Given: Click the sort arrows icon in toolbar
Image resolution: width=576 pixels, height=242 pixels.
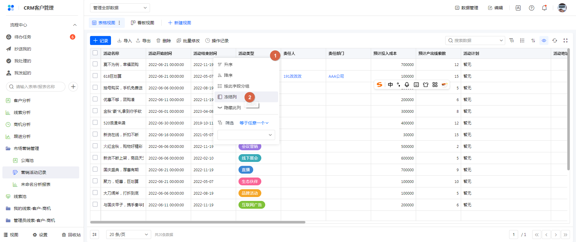Looking at the screenshot, I should [533, 40].
